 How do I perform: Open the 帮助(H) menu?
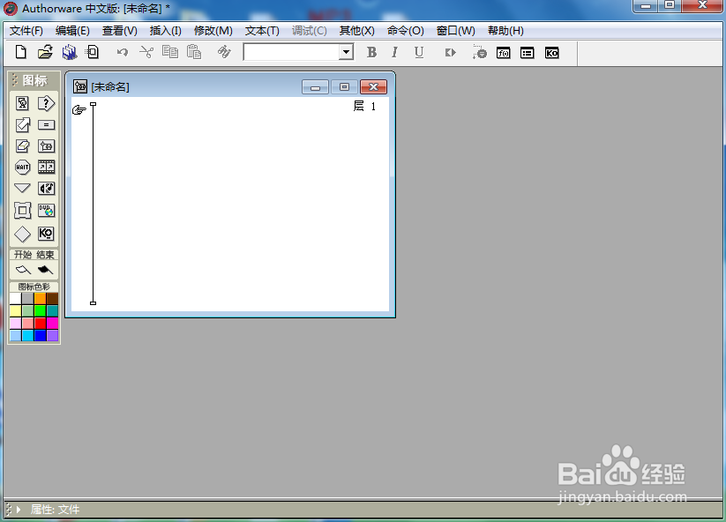[505, 31]
